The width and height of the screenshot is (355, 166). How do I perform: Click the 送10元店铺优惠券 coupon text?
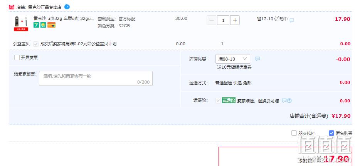click(234, 67)
